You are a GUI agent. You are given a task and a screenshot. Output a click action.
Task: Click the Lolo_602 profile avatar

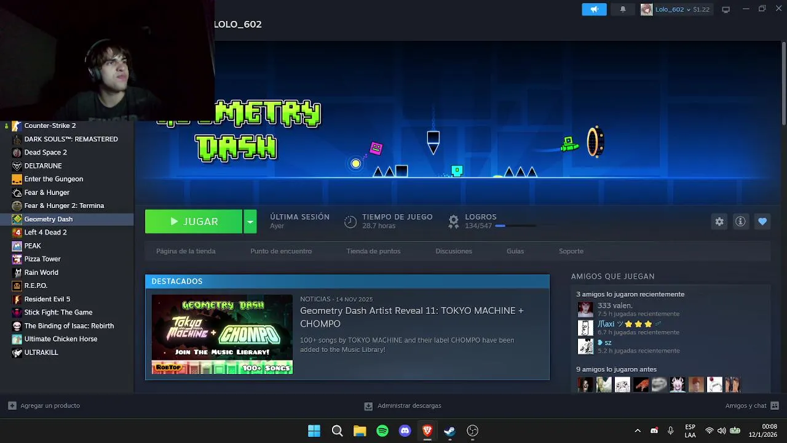(x=646, y=9)
